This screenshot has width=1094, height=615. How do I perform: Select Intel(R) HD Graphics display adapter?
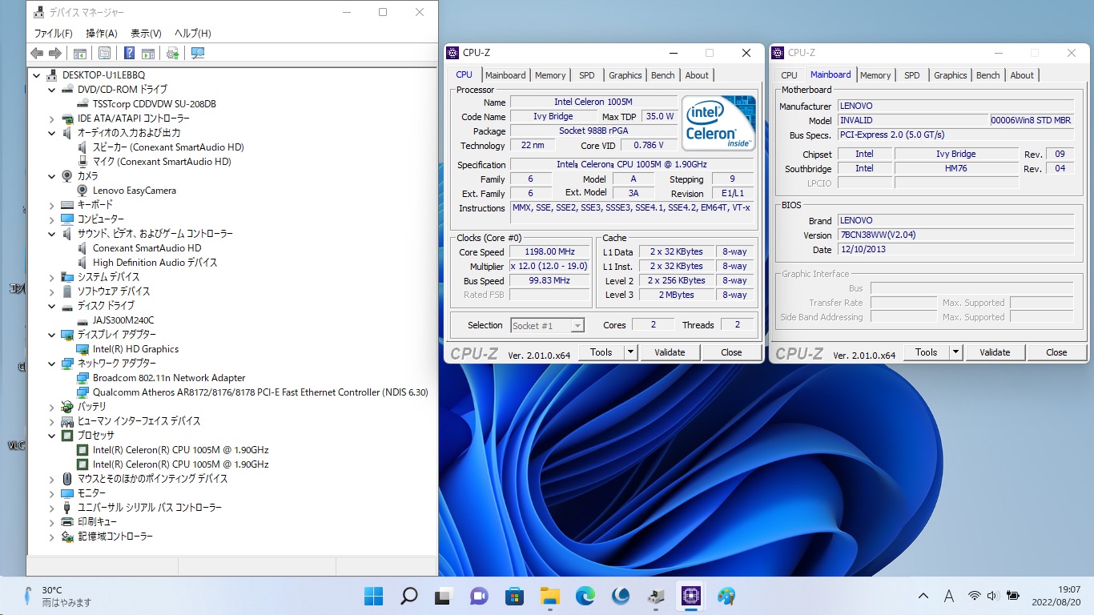point(135,349)
